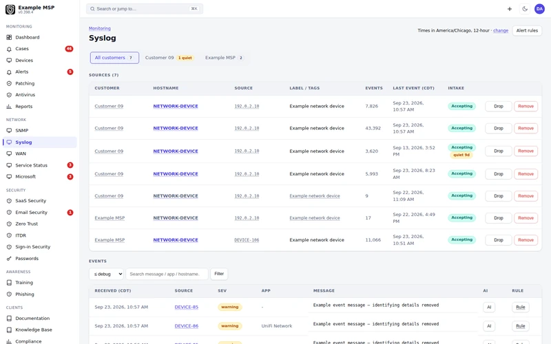Click the Knowledge Base icon
Viewport: 551px width, 344px height.
[9, 330]
